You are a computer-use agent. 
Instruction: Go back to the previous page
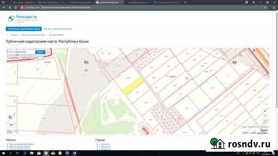[x=4, y=8]
